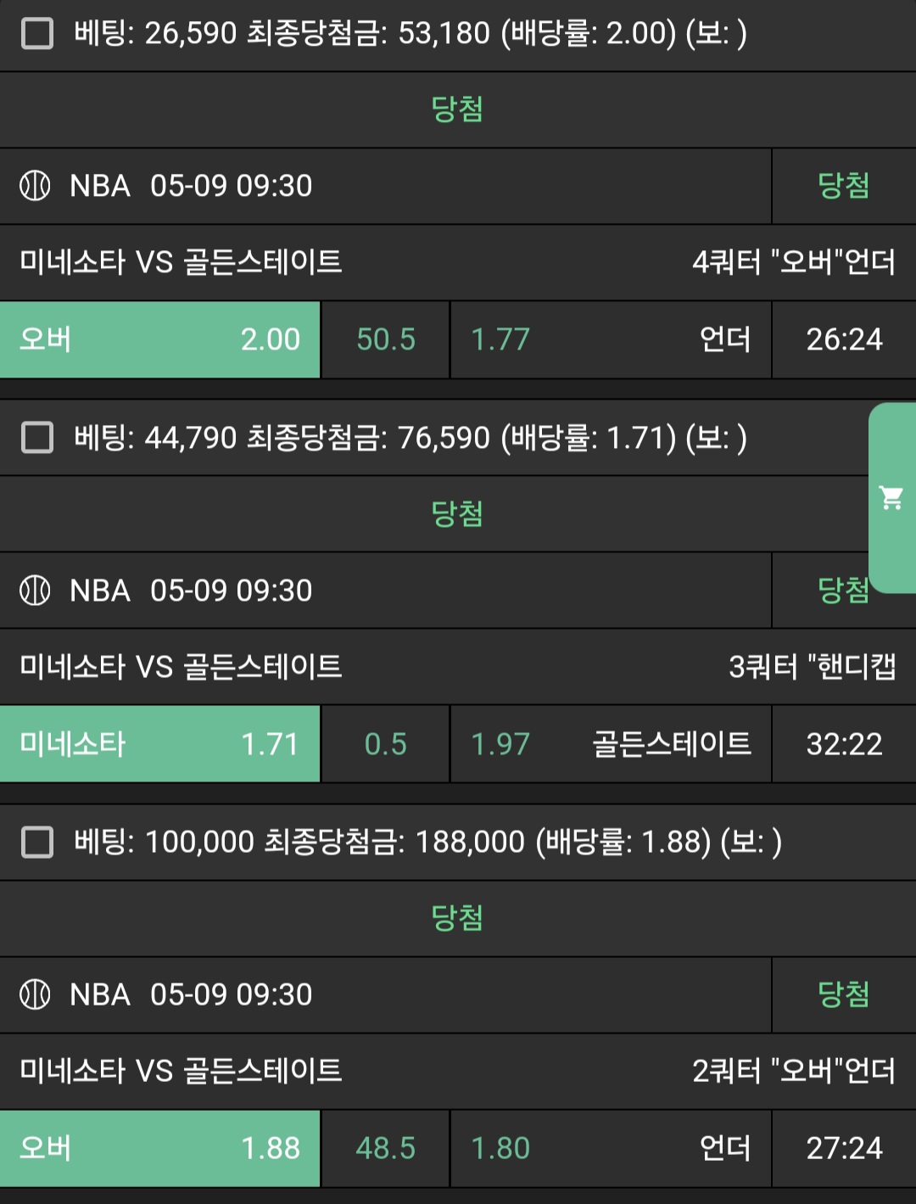The height and width of the screenshot is (1204, 916).
Task: Select 오버 1.88 odds option
Action: click(x=159, y=1148)
